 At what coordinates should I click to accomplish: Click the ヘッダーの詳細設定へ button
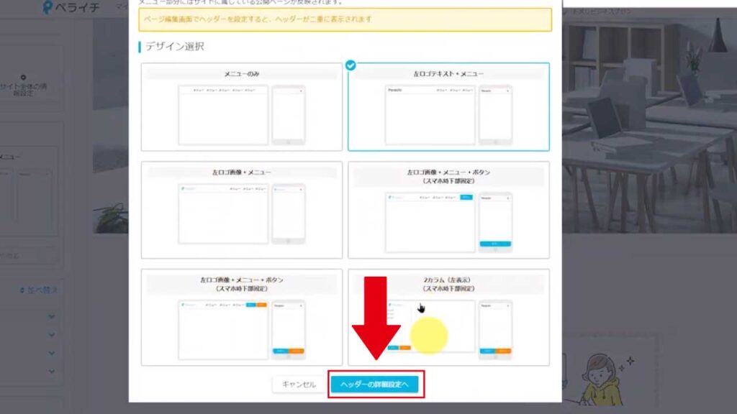click(374, 385)
